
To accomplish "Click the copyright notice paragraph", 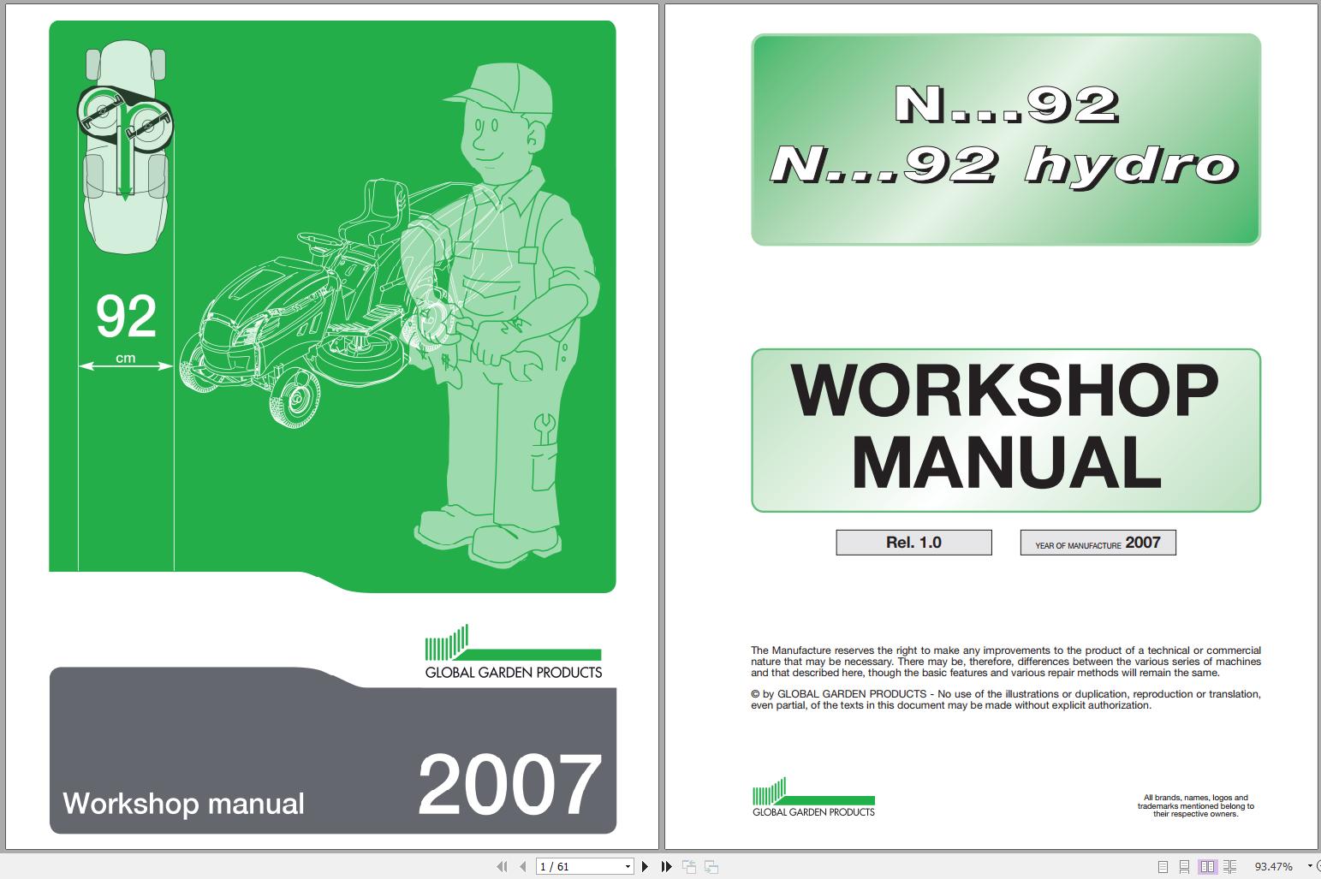I will (x=1005, y=699).
